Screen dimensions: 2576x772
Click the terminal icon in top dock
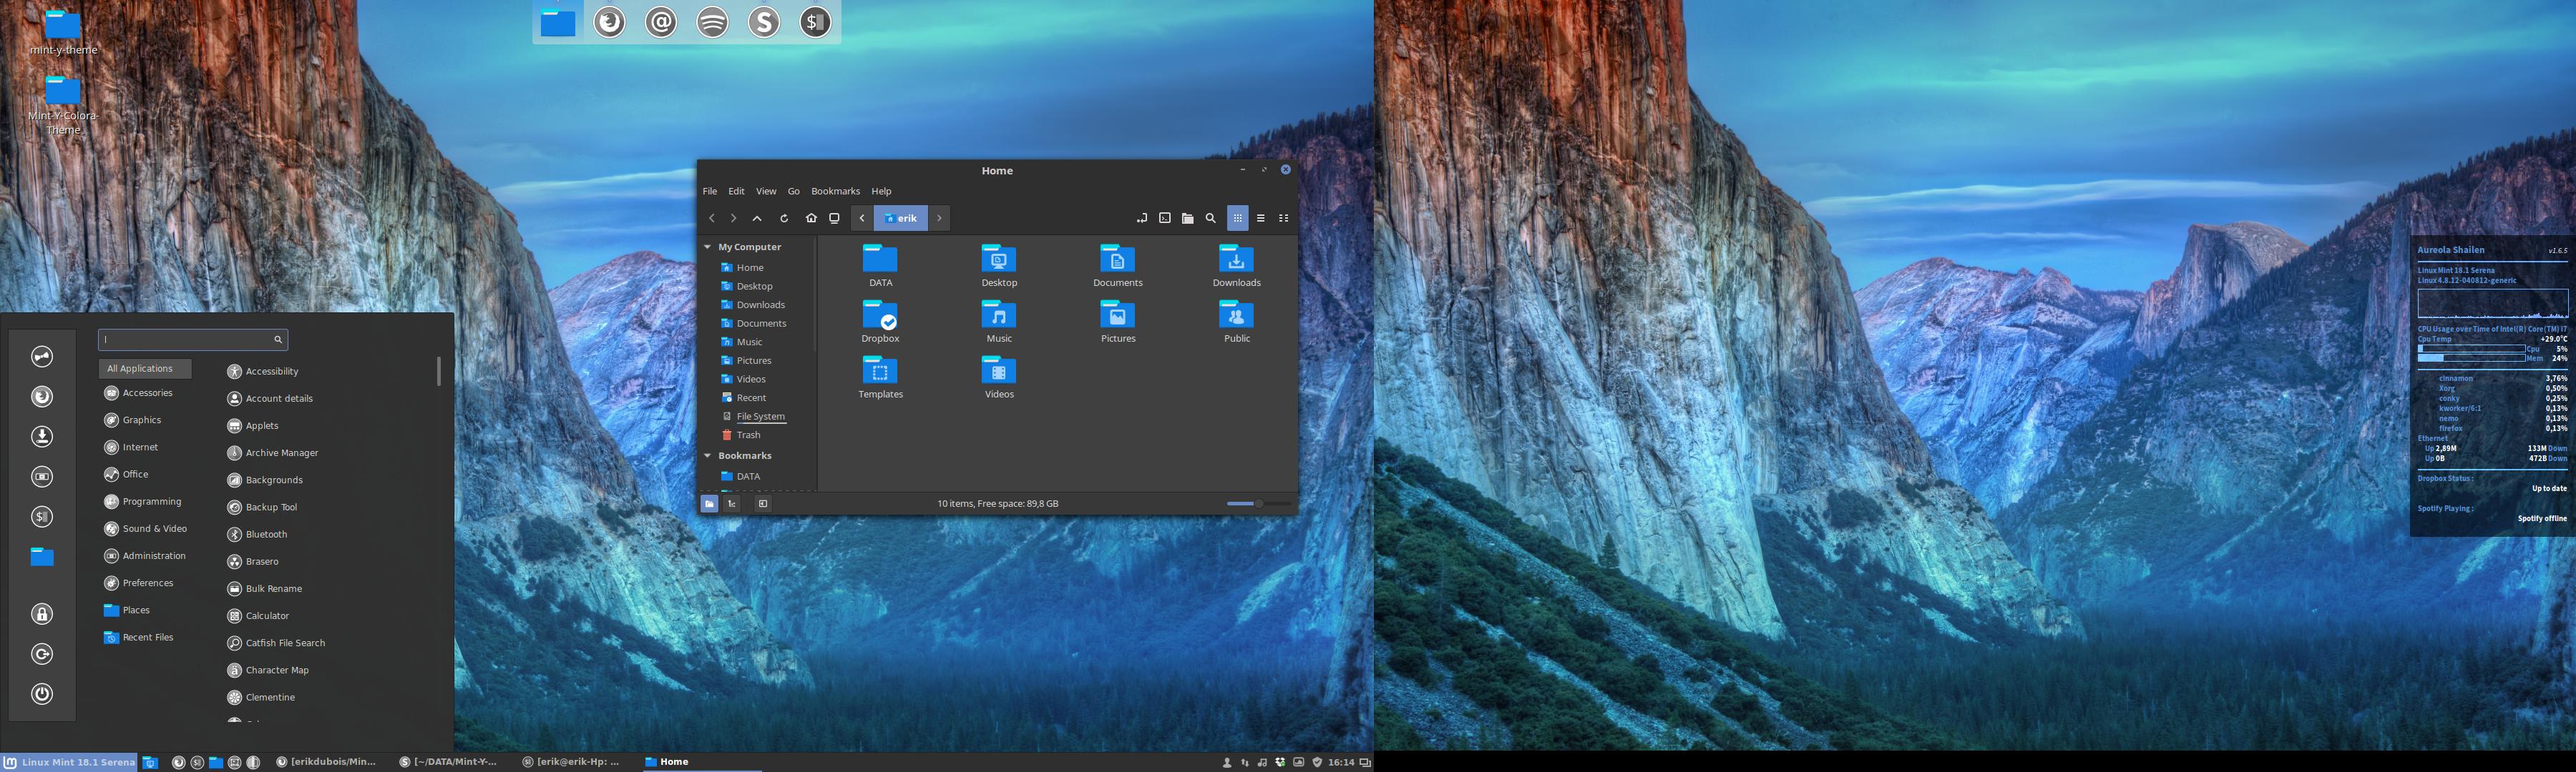point(816,22)
